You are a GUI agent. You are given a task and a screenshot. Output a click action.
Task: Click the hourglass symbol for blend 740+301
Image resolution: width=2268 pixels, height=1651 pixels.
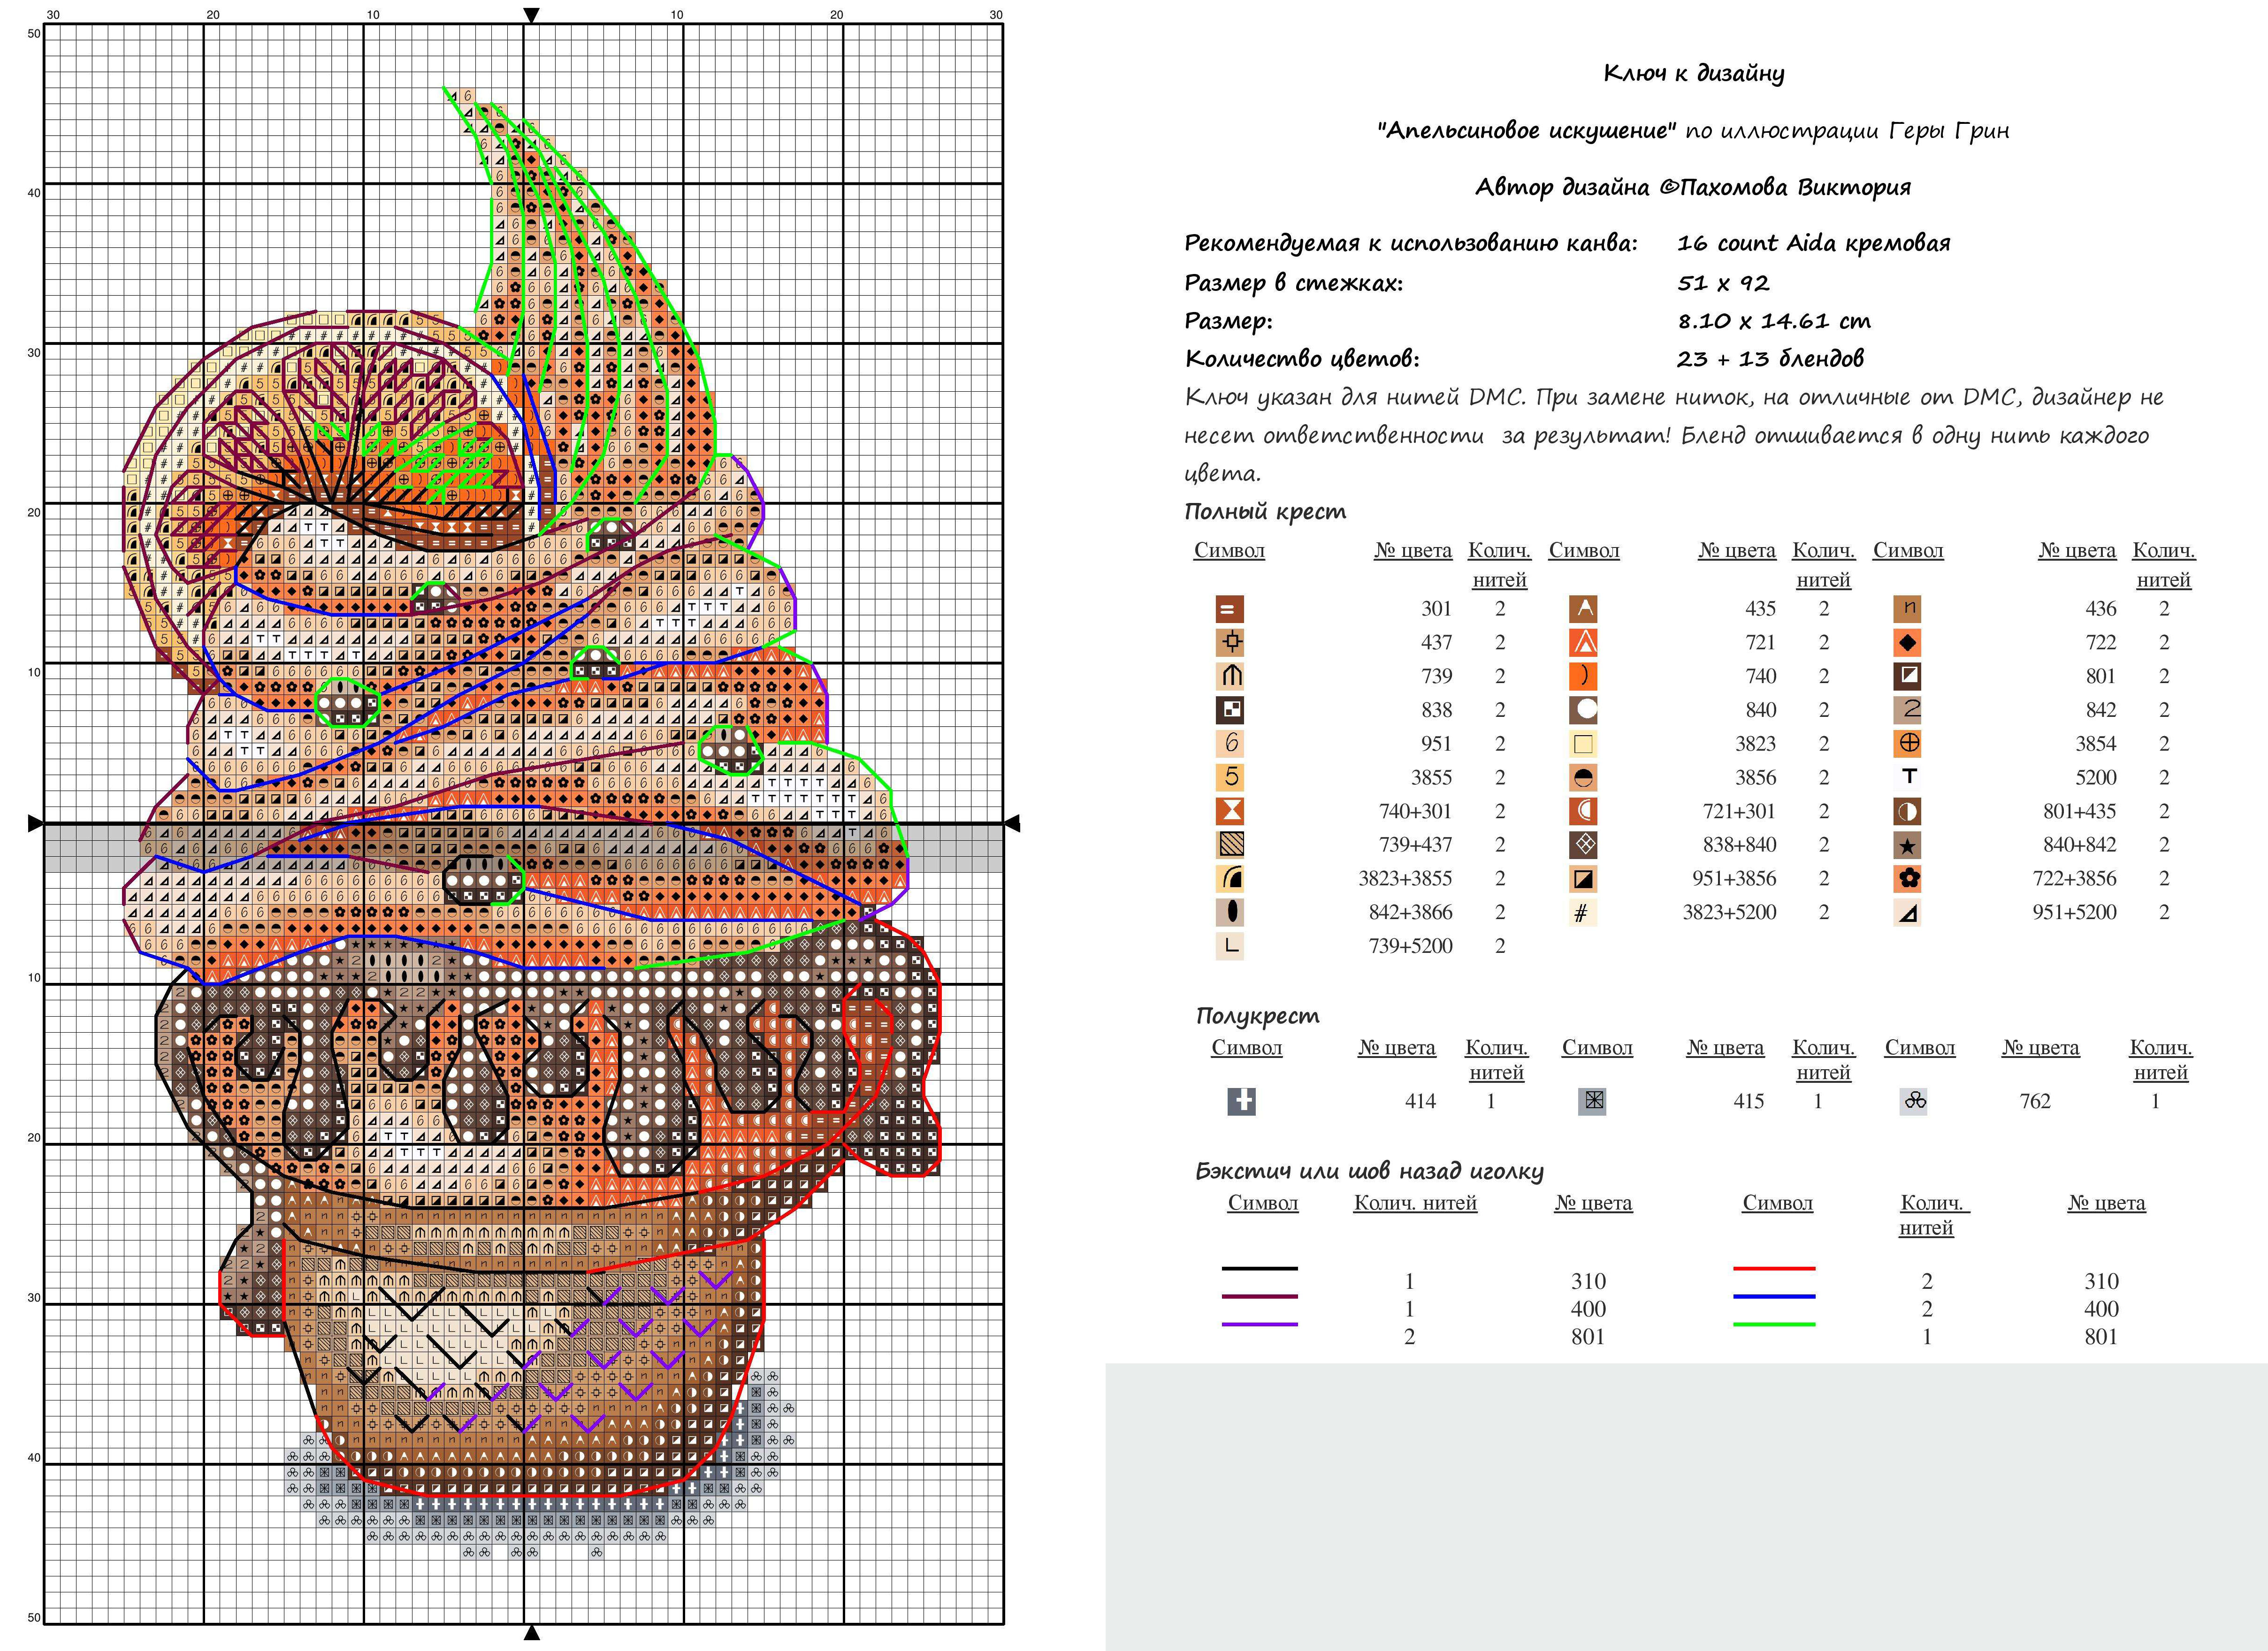[x=1229, y=811]
